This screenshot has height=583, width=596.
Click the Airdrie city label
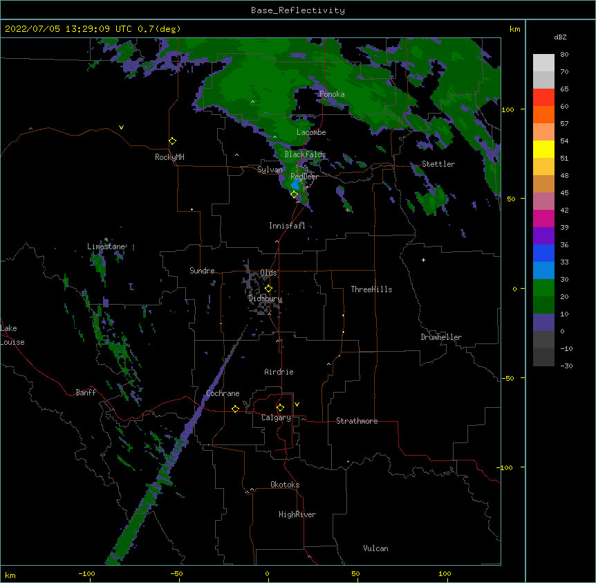pyautogui.click(x=279, y=372)
